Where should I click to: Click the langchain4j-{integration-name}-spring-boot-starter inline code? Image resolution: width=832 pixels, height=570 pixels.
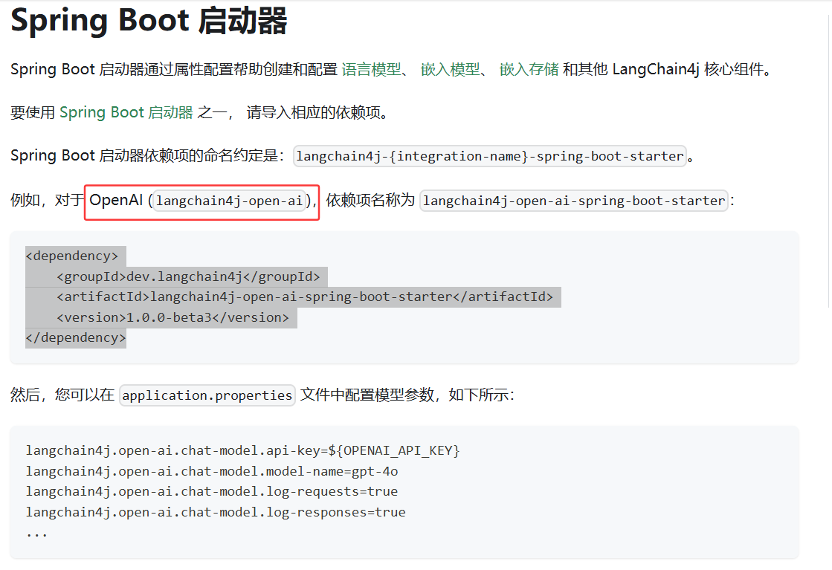(x=489, y=156)
